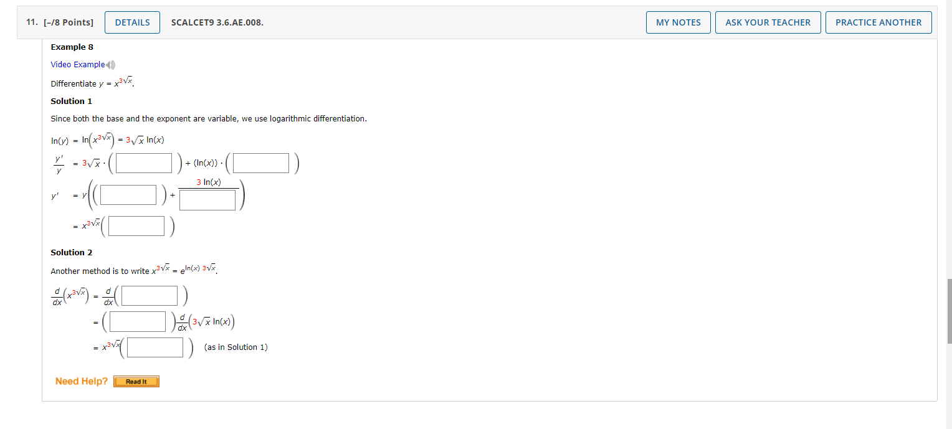Select the answer box after the (ln(x)) factor

pyautogui.click(x=260, y=163)
